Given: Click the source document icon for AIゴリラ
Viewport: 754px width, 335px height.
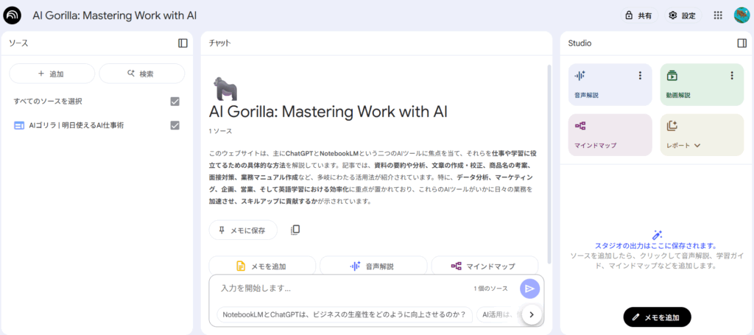Looking at the screenshot, I should click(x=18, y=125).
